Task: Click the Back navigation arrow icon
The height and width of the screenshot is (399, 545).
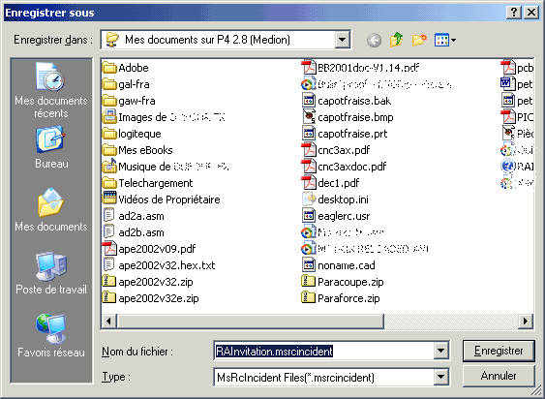Action: (374, 40)
